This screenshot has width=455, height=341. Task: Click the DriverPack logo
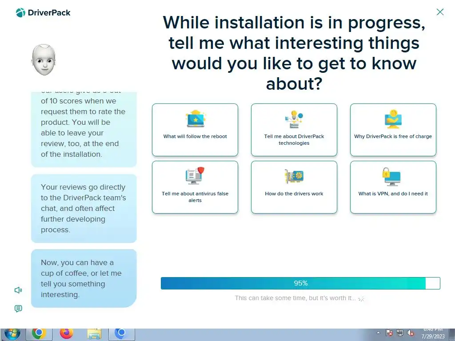point(43,13)
